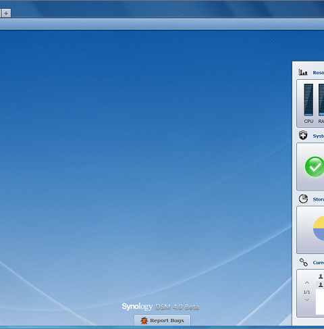Click the first connected user icon
This screenshot has height=329, width=324.
click(321, 276)
